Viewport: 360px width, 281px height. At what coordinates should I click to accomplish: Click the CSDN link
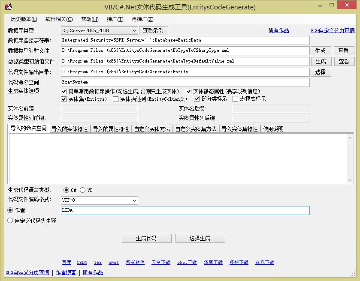[x=82, y=262]
